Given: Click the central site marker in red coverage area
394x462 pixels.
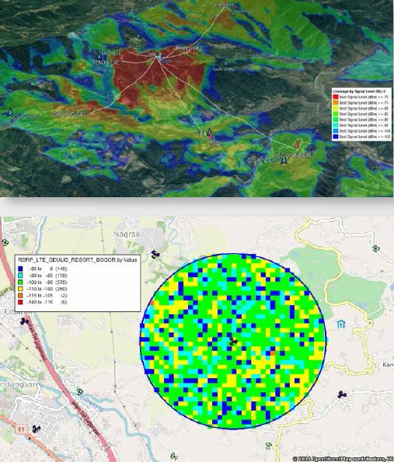Looking at the screenshot, I should click(159, 56).
